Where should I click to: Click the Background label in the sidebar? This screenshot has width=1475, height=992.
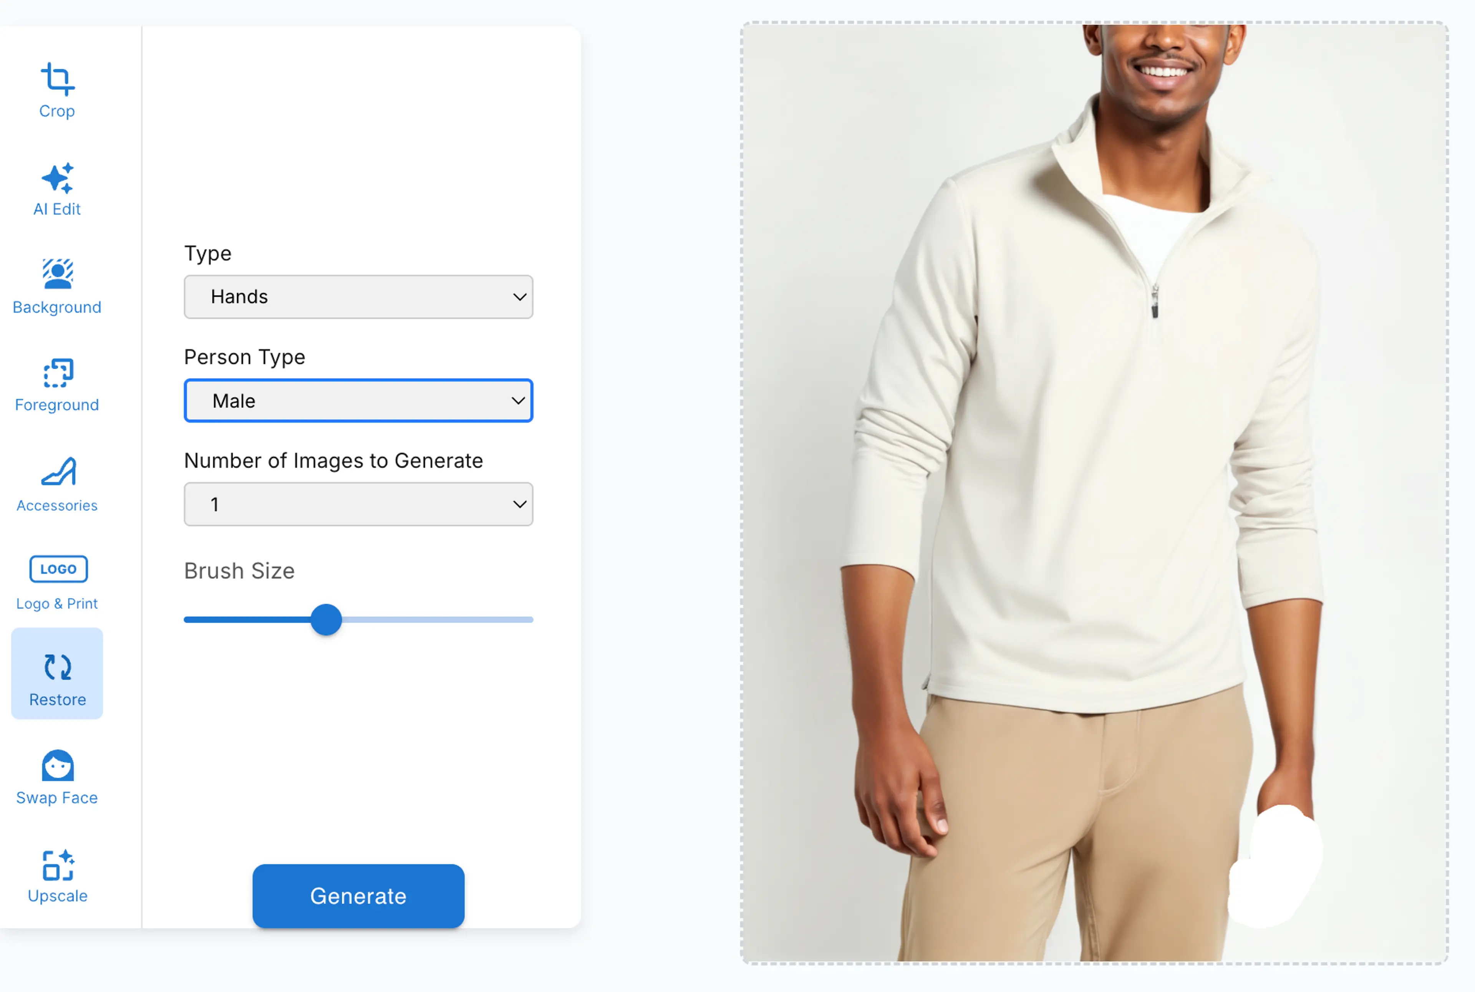(x=57, y=308)
